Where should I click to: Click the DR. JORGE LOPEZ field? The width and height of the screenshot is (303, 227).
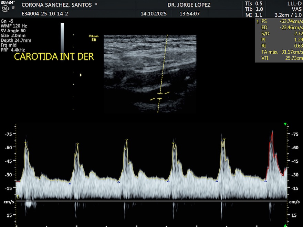point(189,5)
